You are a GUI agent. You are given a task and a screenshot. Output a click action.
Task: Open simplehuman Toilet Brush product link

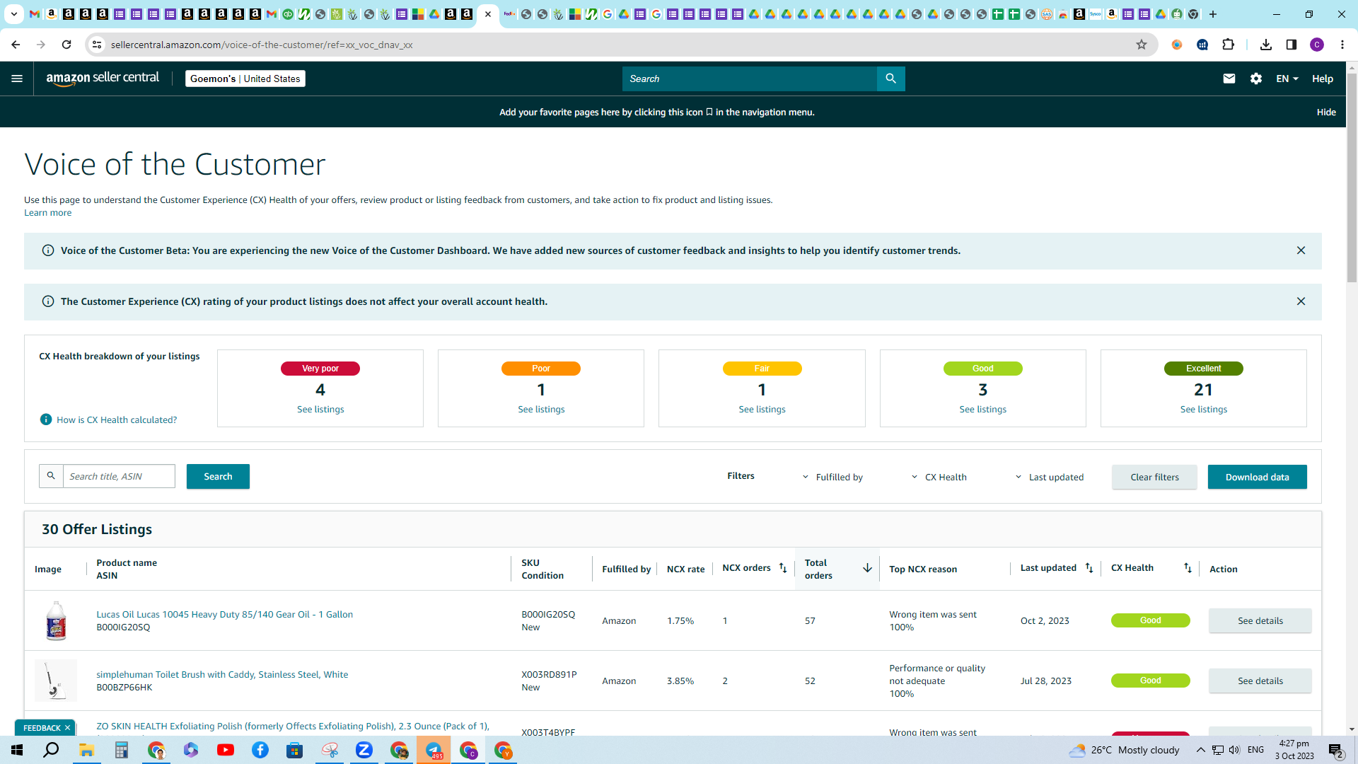[222, 674]
